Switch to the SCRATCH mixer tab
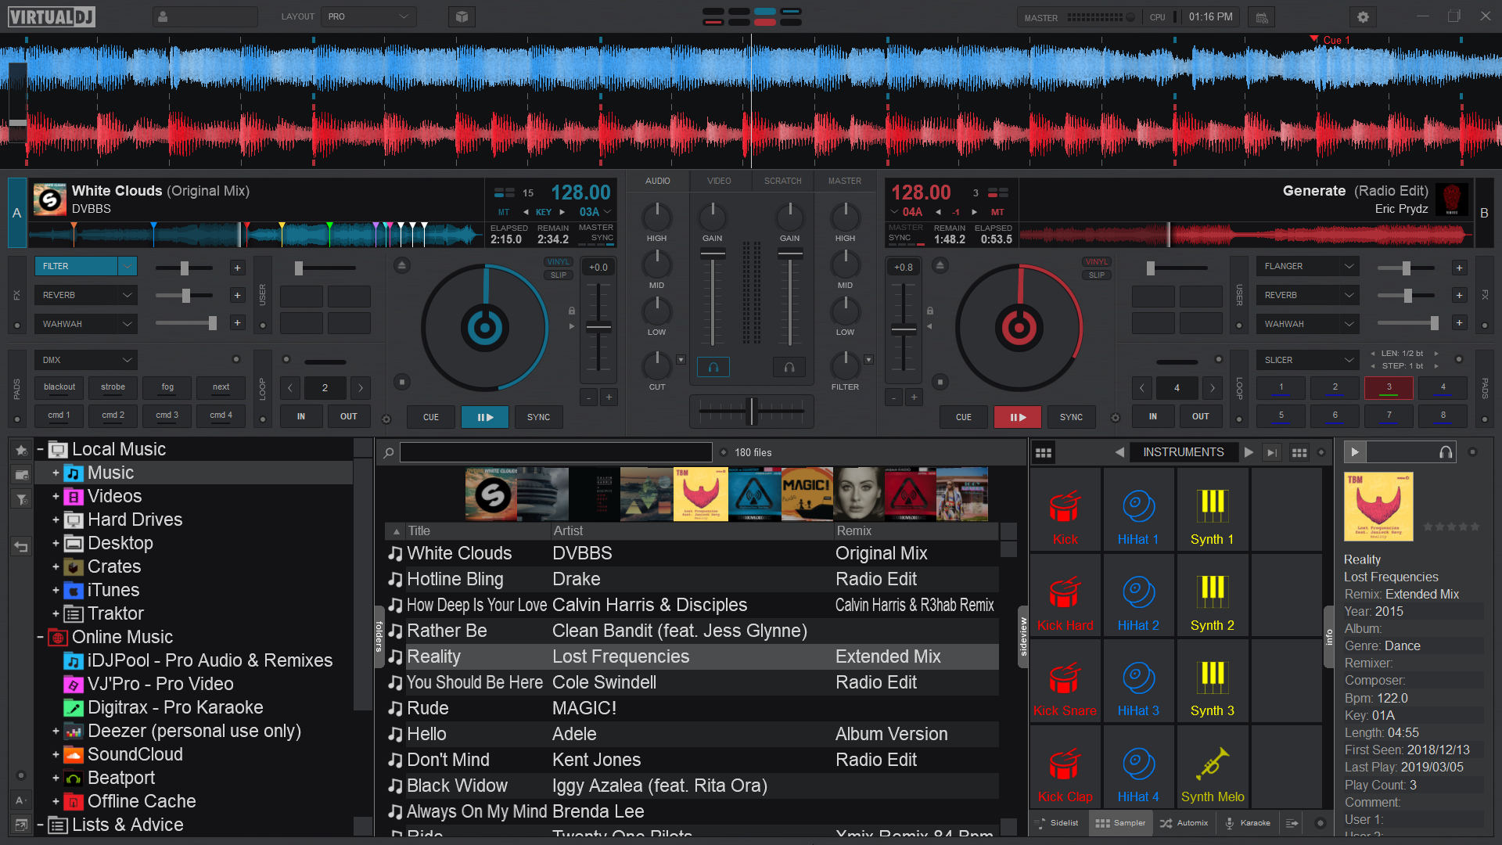 tap(782, 181)
